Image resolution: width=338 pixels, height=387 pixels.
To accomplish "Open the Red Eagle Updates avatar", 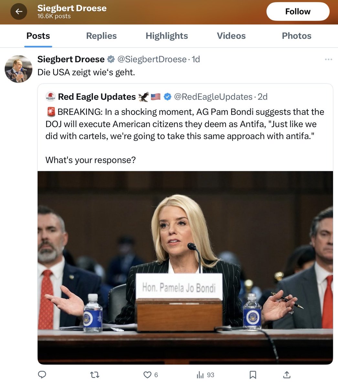I will click(x=50, y=96).
